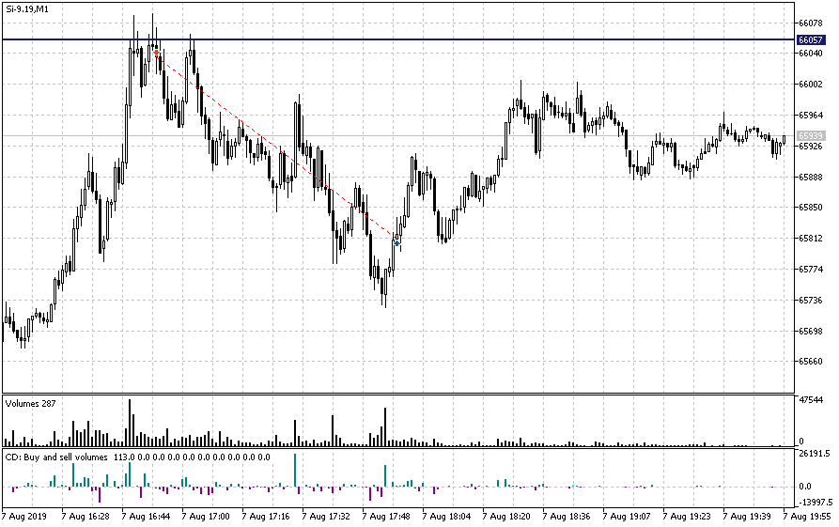Click the 65926 price scale label

point(810,146)
